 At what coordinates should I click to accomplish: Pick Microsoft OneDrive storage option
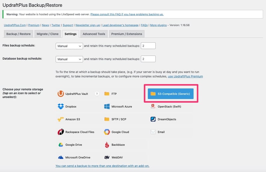click(61, 157)
